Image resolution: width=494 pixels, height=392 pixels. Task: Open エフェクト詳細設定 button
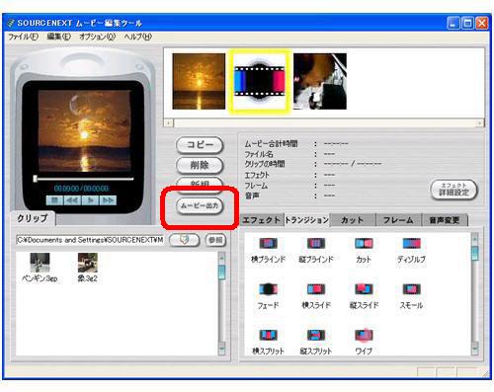pos(453,190)
